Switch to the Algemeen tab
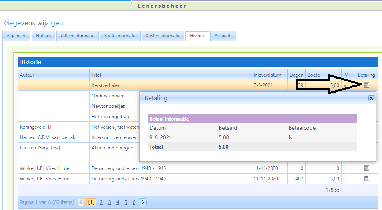This screenshot has width=382, height=210. pyautogui.click(x=16, y=36)
